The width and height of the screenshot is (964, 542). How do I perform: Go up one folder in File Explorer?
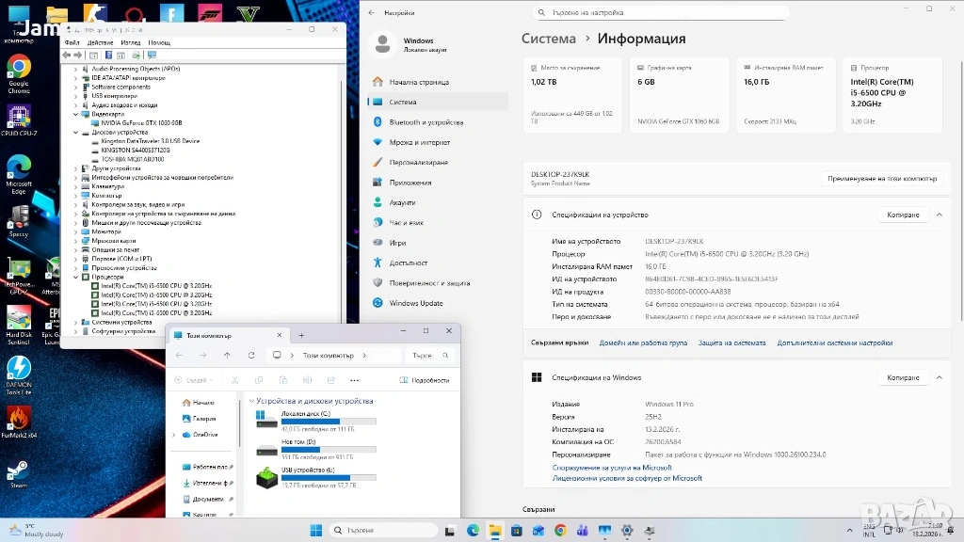(x=227, y=356)
